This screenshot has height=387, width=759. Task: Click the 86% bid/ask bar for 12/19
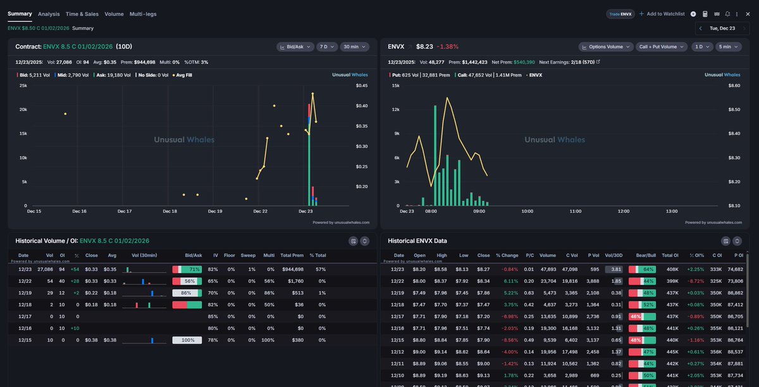[x=187, y=293]
